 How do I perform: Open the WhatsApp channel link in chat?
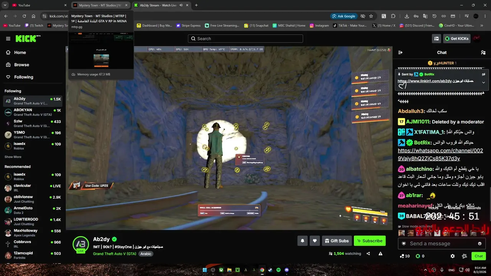tap(440, 154)
